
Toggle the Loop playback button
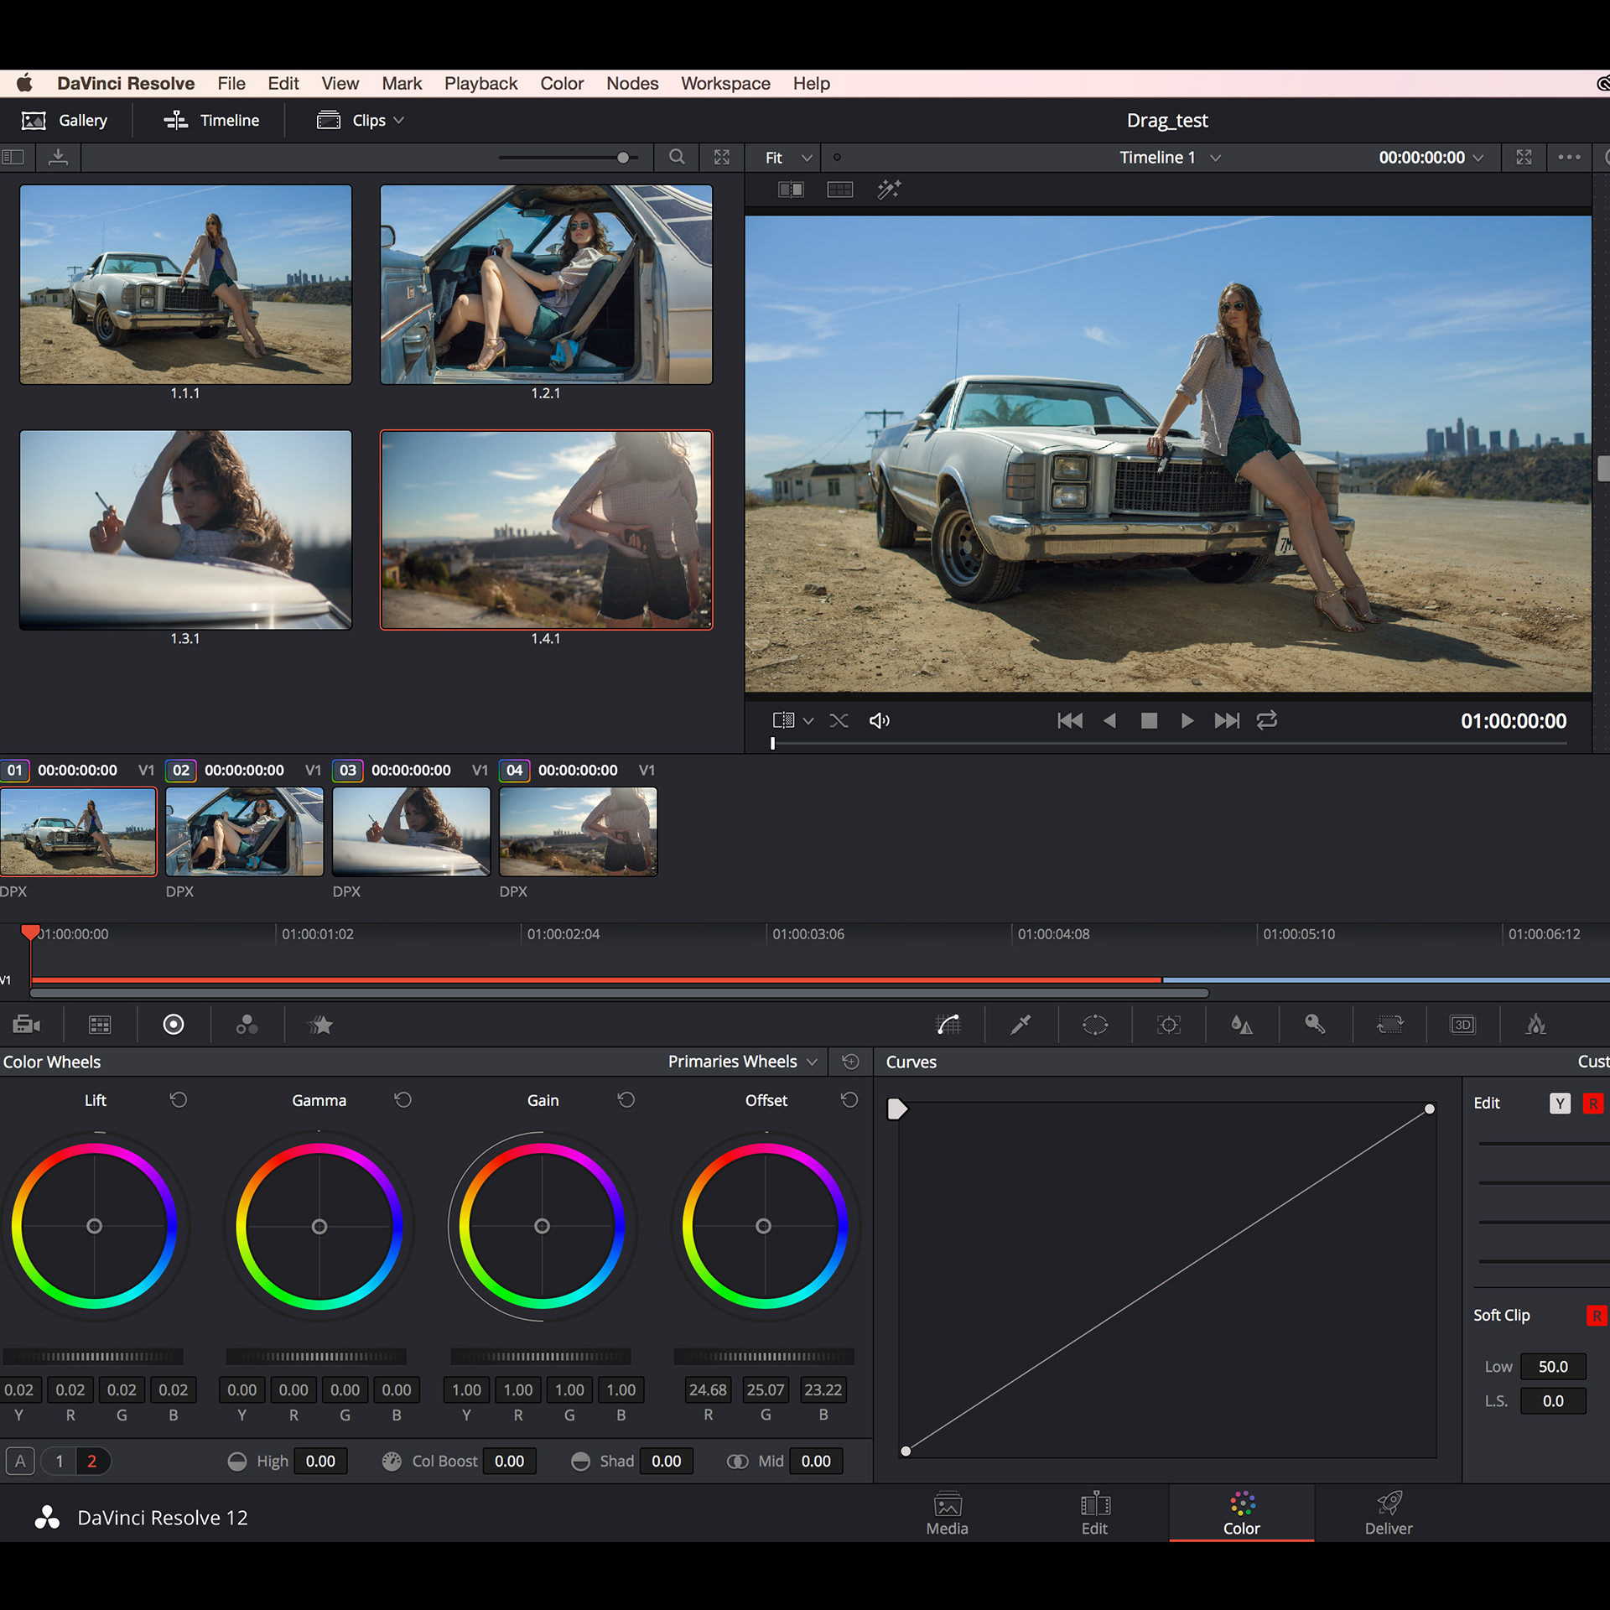(1266, 720)
